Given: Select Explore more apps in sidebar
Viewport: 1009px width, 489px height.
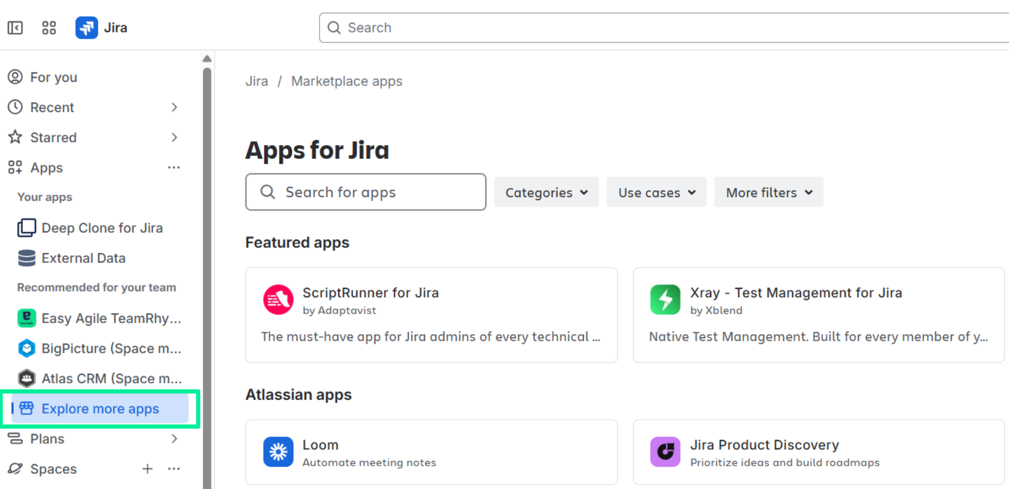Looking at the screenshot, I should pyautogui.click(x=100, y=409).
